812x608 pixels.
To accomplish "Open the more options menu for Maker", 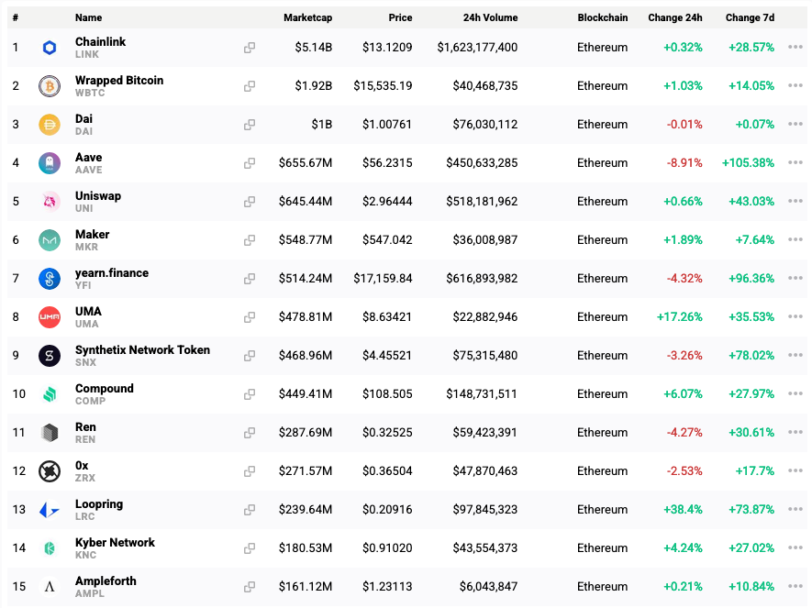I will [795, 239].
